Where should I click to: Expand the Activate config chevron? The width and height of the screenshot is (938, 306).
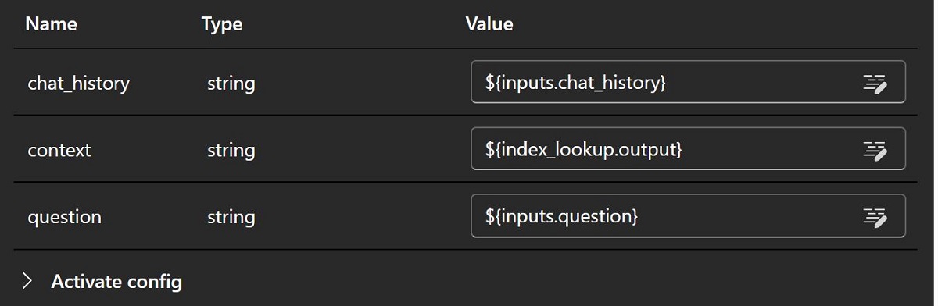click(x=28, y=281)
